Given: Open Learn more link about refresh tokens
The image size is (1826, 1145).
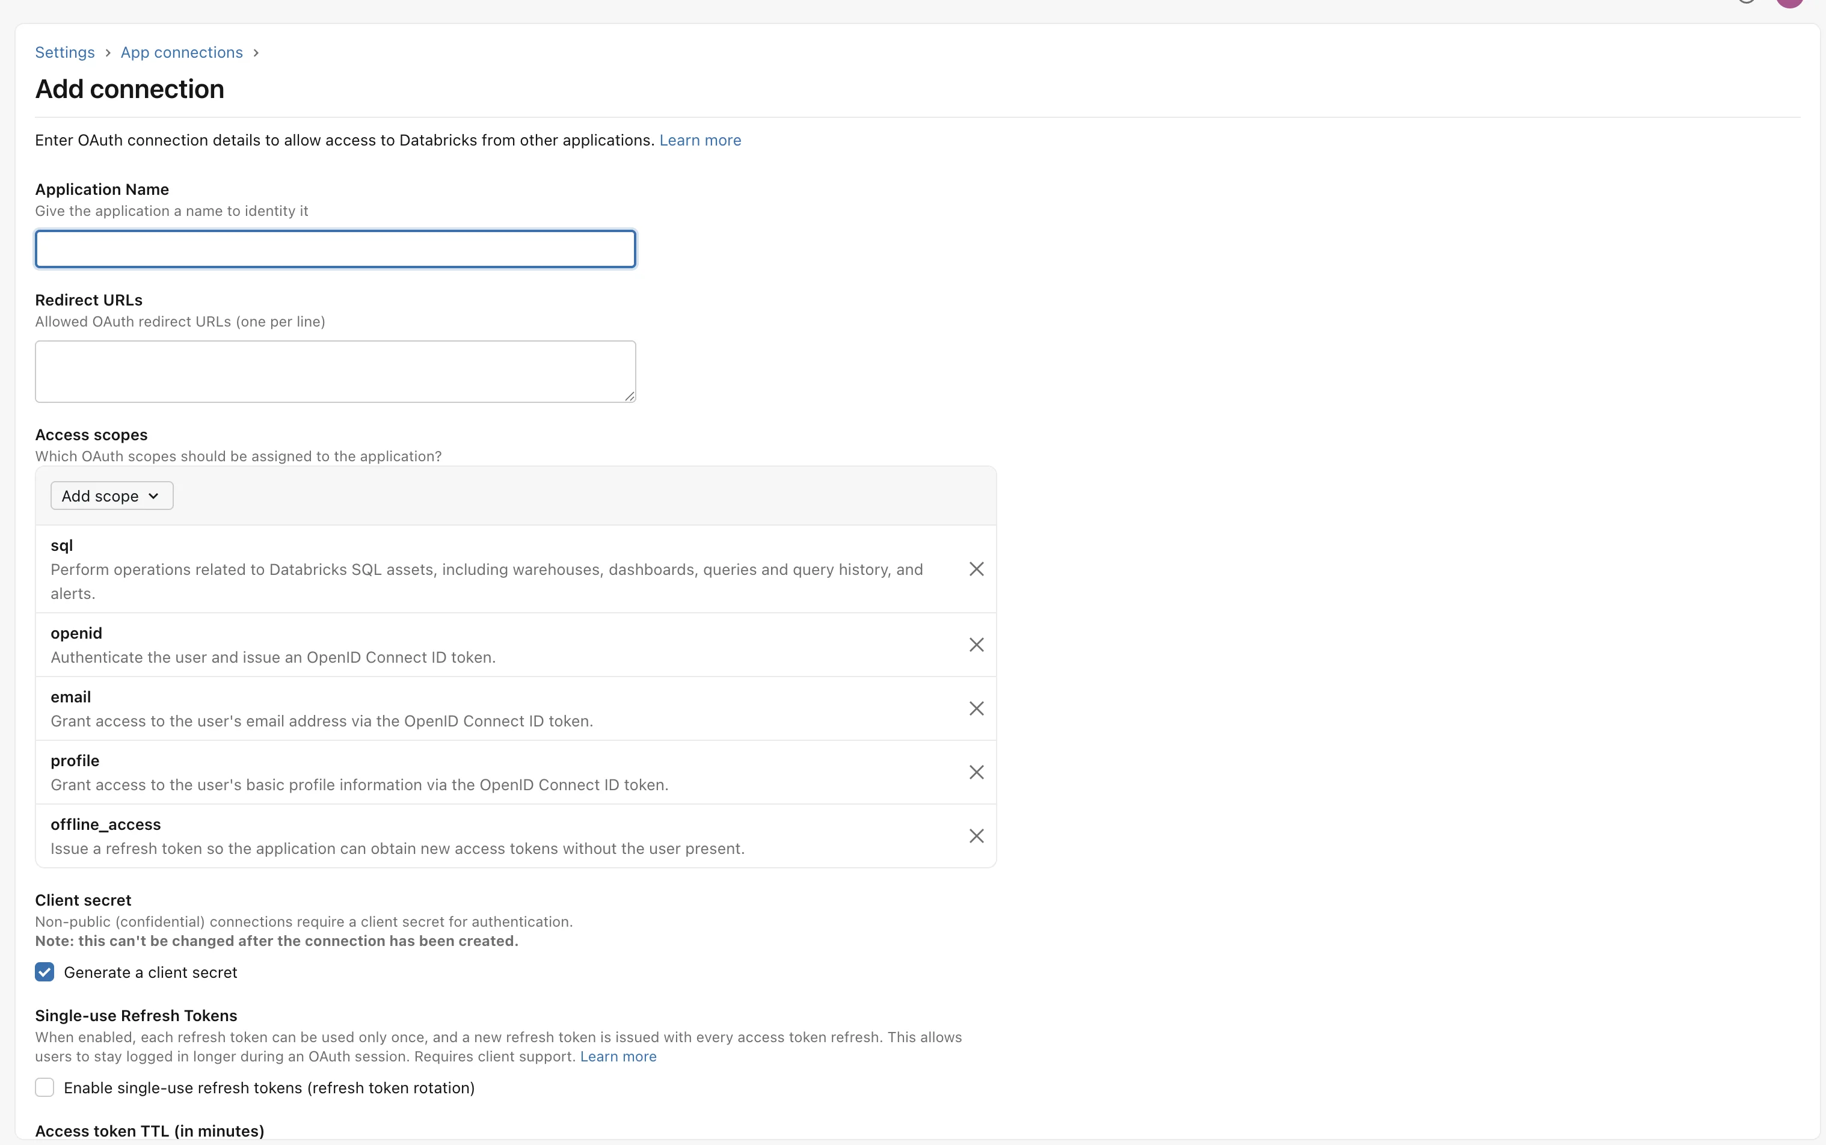Looking at the screenshot, I should point(618,1057).
